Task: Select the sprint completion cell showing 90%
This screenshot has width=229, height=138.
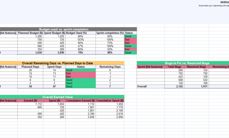Action: coord(110,36)
